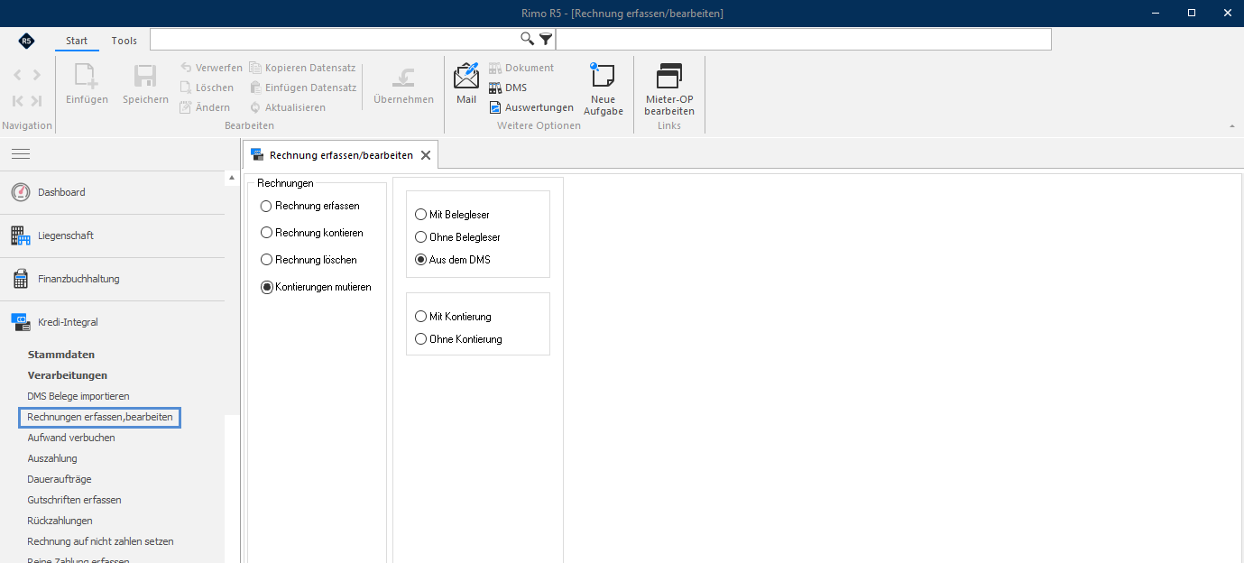Open DMS from the ribbon
This screenshot has width=1244, height=563.
pos(508,88)
